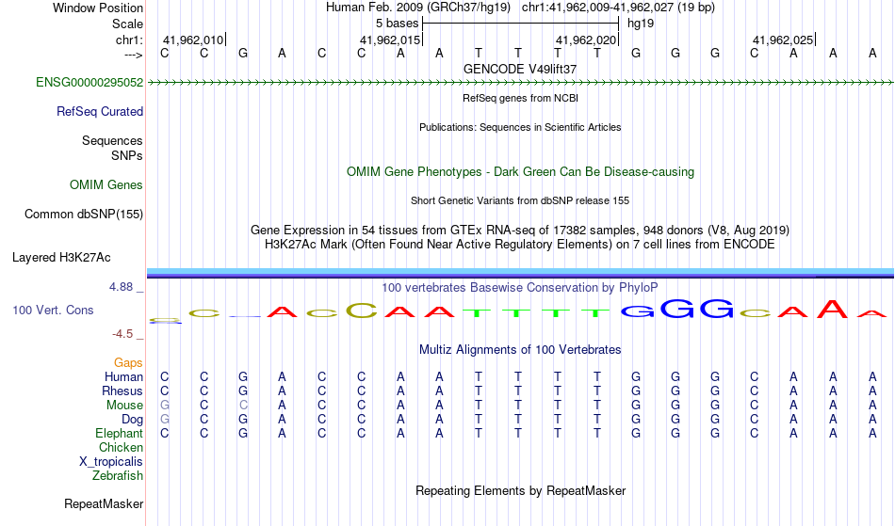
Task: Select the Rhesus alignment row label
Action: [x=122, y=391]
